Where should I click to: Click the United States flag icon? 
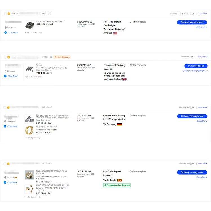coord(115,33)
